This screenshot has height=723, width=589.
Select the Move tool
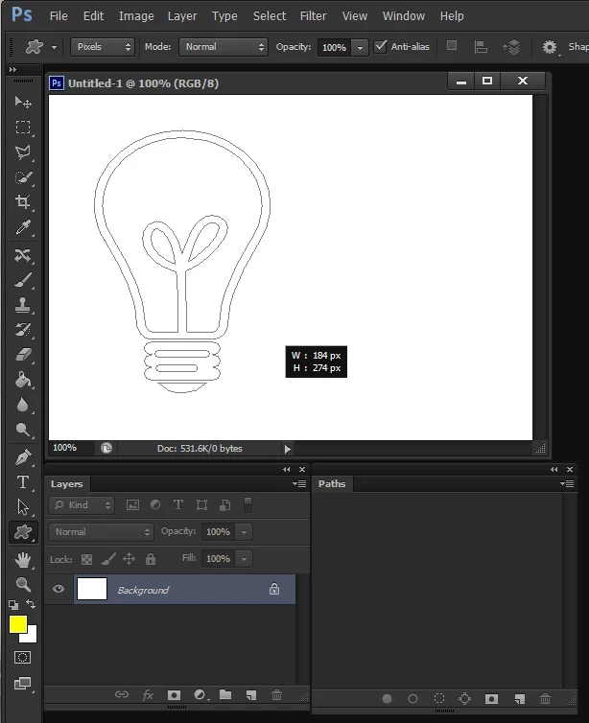pyautogui.click(x=23, y=102)
